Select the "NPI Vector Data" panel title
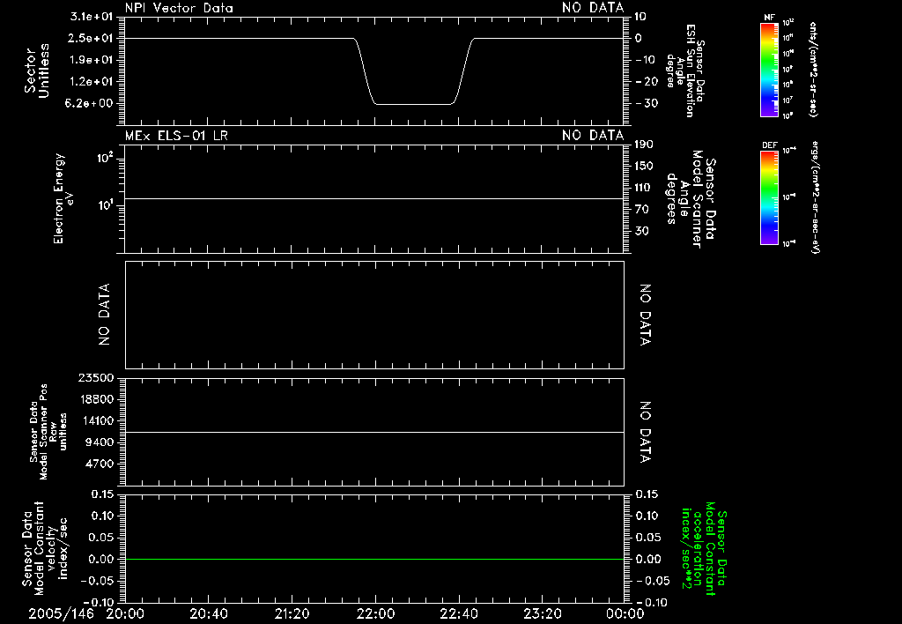The height and width of the screenshot is (624, 902). [179, 8]
